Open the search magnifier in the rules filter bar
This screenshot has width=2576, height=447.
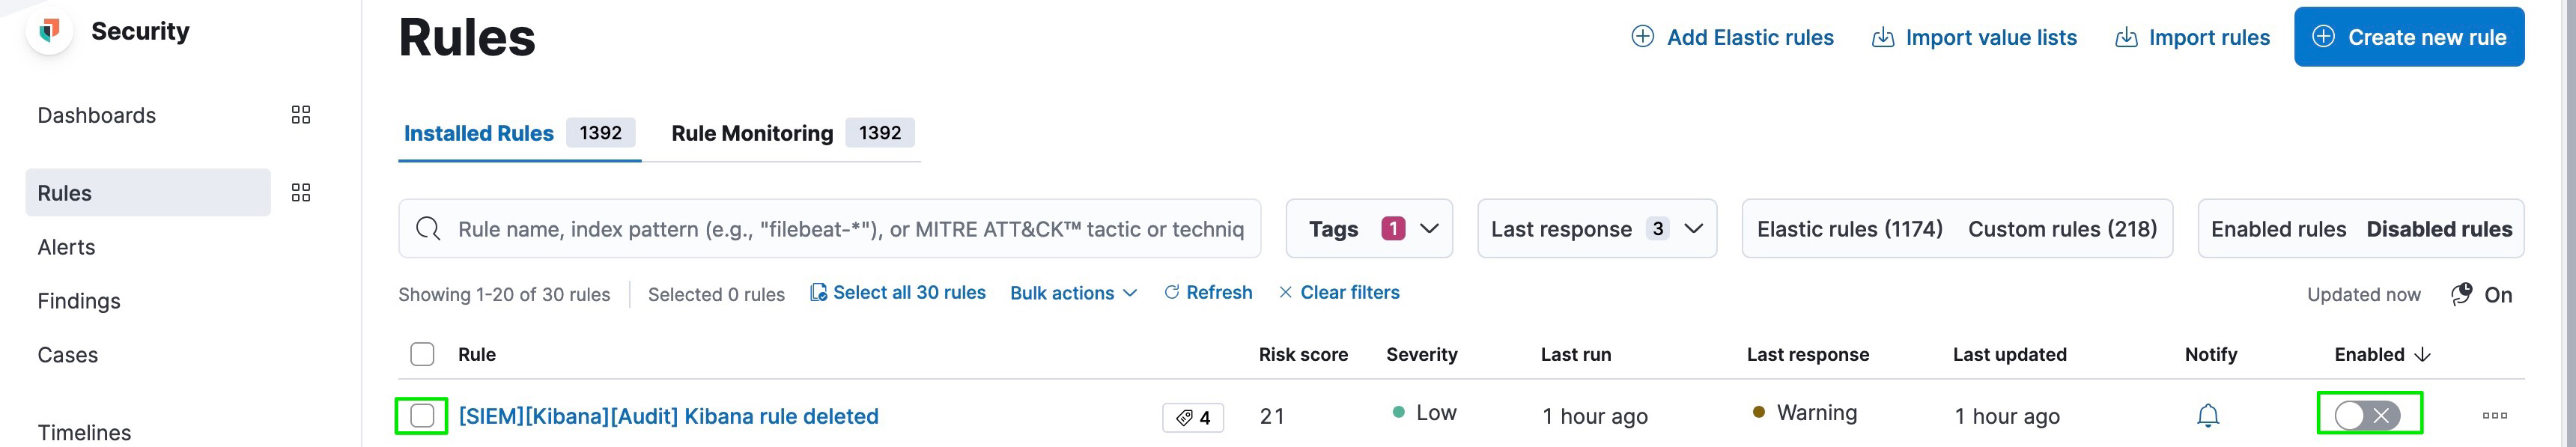[428, 228]
